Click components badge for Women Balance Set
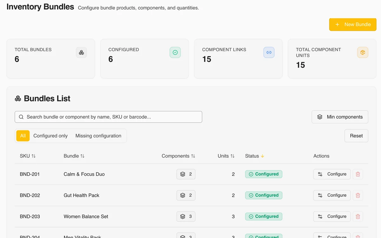The height and width of the screenshot is (238, 381). tap(186, 216)
